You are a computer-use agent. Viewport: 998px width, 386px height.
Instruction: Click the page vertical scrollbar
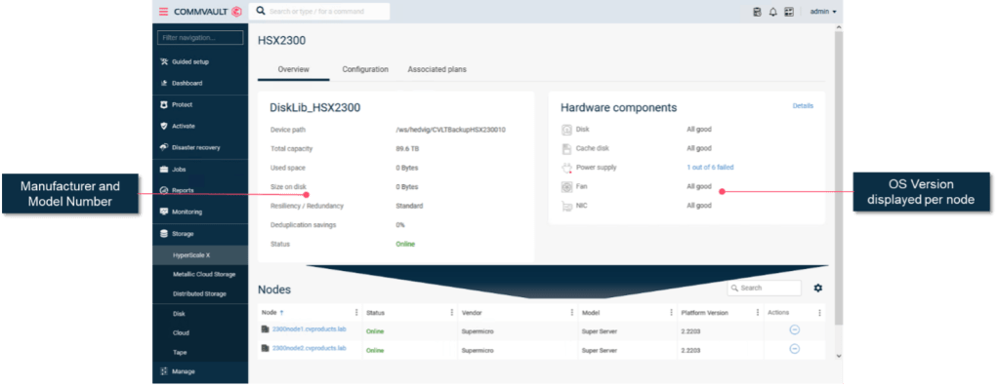pyautogui.click(x=838, y=177)
